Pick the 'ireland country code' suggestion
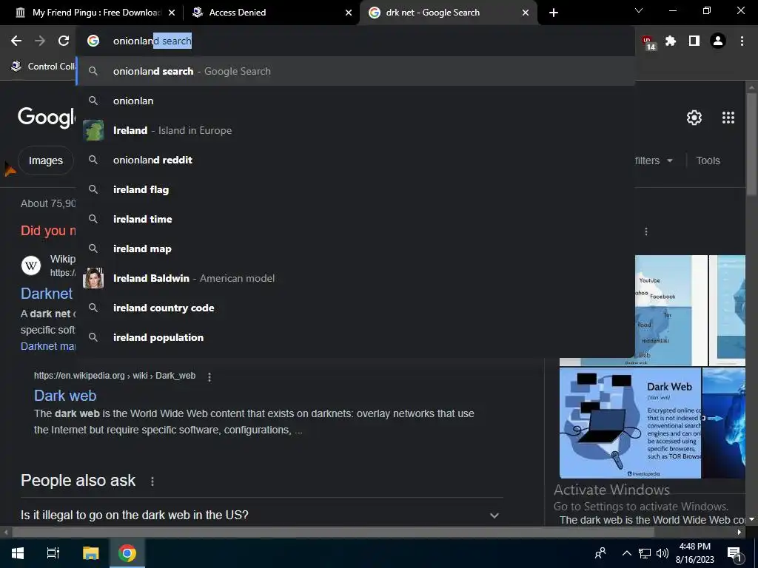This screenshot has width=758, height=568. [x=355, y=308]
